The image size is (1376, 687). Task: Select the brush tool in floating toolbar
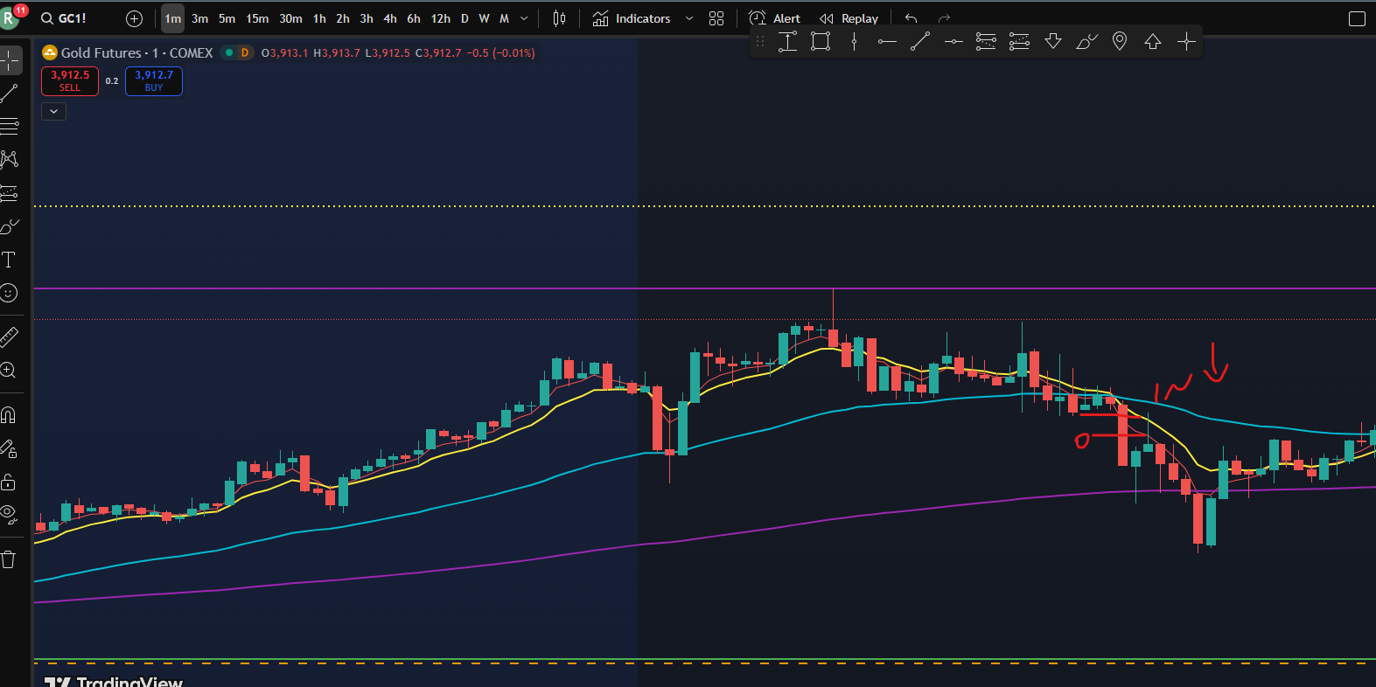click(1086, 41)
